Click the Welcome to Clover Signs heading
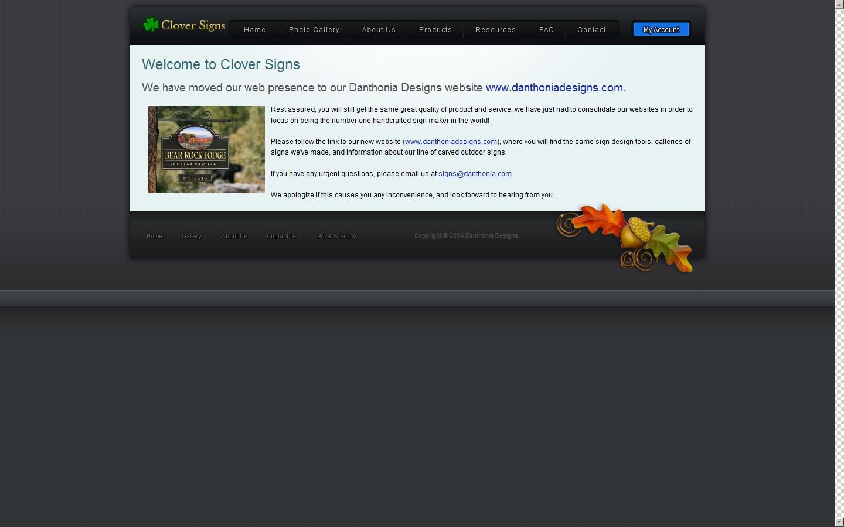 (221, 64)
